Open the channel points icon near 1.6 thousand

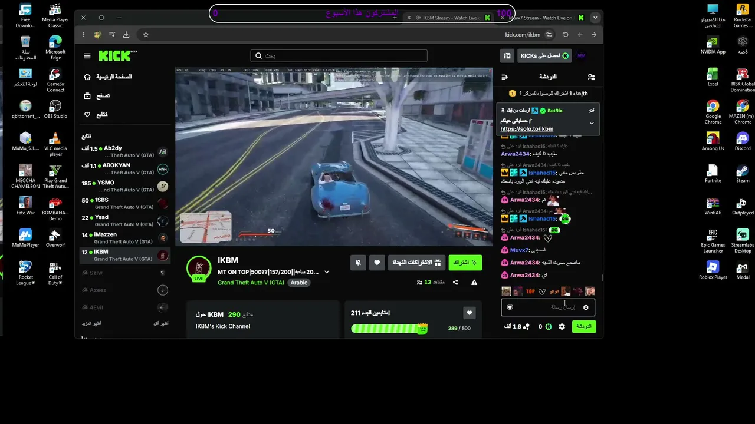[x=526, y=326]
